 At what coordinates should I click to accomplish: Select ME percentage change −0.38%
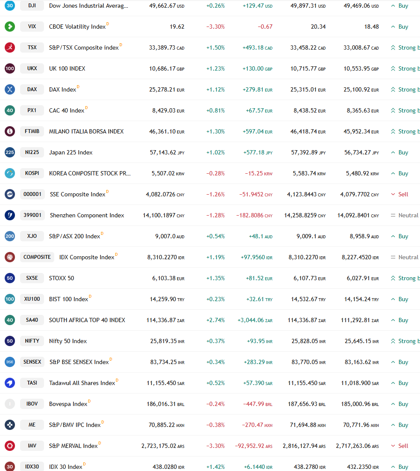(x=215, y=425)
